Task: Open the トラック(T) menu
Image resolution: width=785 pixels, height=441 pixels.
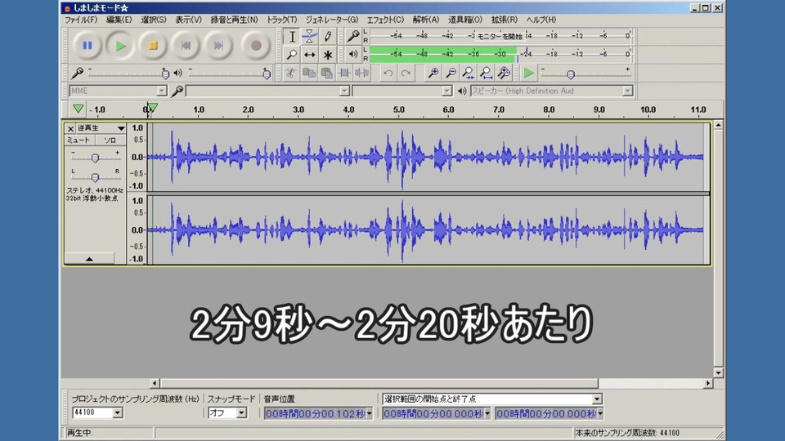Action: (x=282, y=20)
